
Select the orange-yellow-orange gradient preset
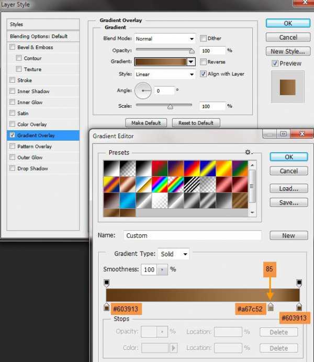[x=224, y=168]
